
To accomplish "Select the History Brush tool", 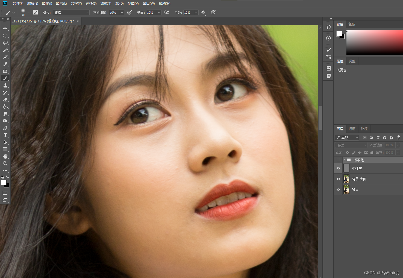I will point(5,93).
